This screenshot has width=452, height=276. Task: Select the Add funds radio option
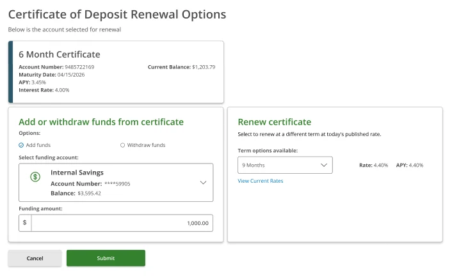pos(21,145)
